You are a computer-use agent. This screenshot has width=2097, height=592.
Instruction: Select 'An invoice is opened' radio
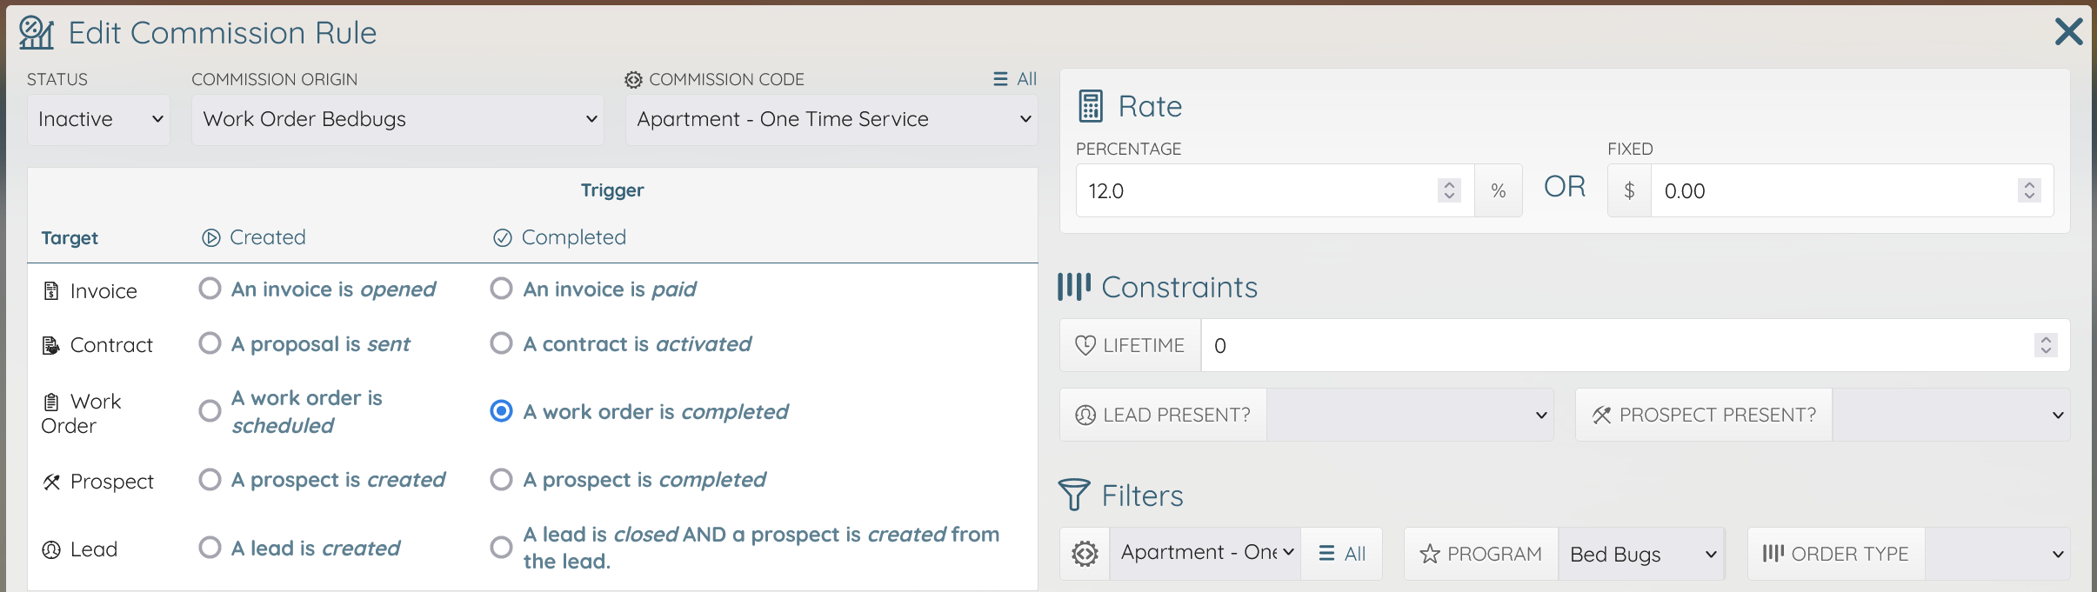tap(210, 289)
